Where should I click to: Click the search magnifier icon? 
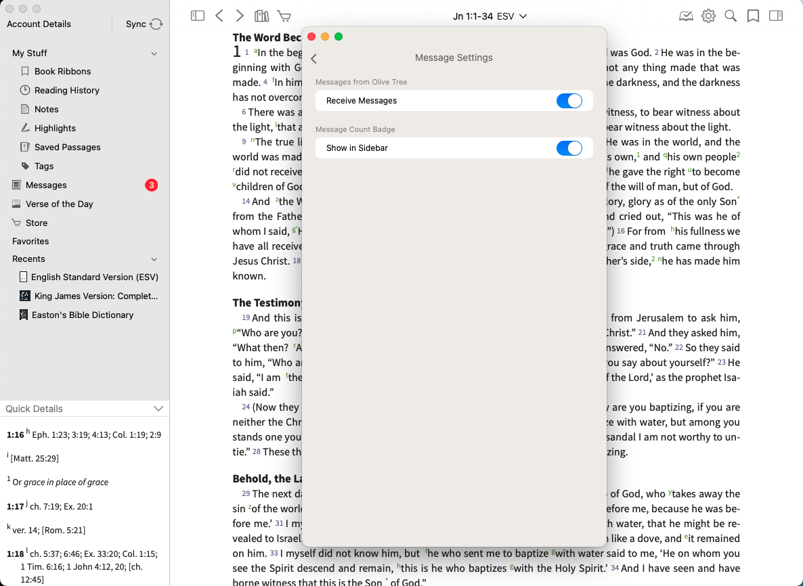coord(731,16)
